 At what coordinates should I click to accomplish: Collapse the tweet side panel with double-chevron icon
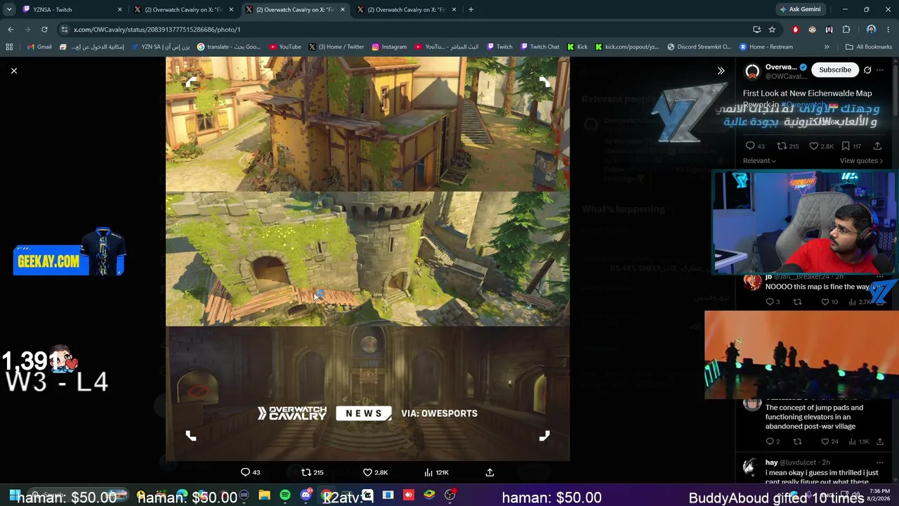[721, 70]
